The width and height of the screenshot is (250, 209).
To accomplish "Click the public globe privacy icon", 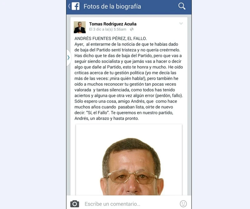I will click(132, 29).
